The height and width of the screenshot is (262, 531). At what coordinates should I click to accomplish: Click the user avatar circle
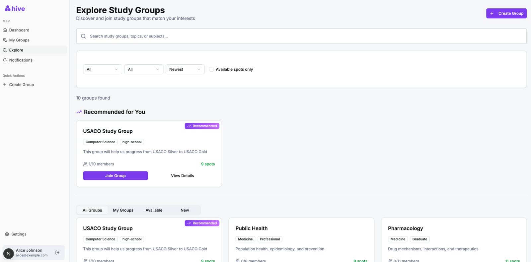[x=9, y=254]
